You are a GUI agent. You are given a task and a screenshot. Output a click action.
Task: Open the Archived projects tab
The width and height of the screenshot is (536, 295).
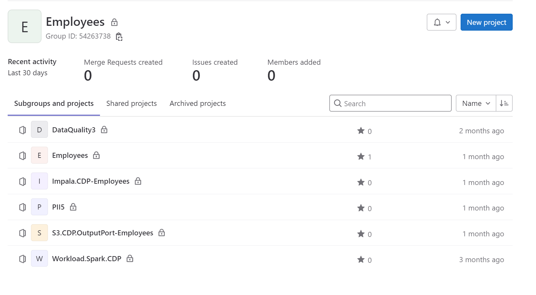[x=197, y=103]
